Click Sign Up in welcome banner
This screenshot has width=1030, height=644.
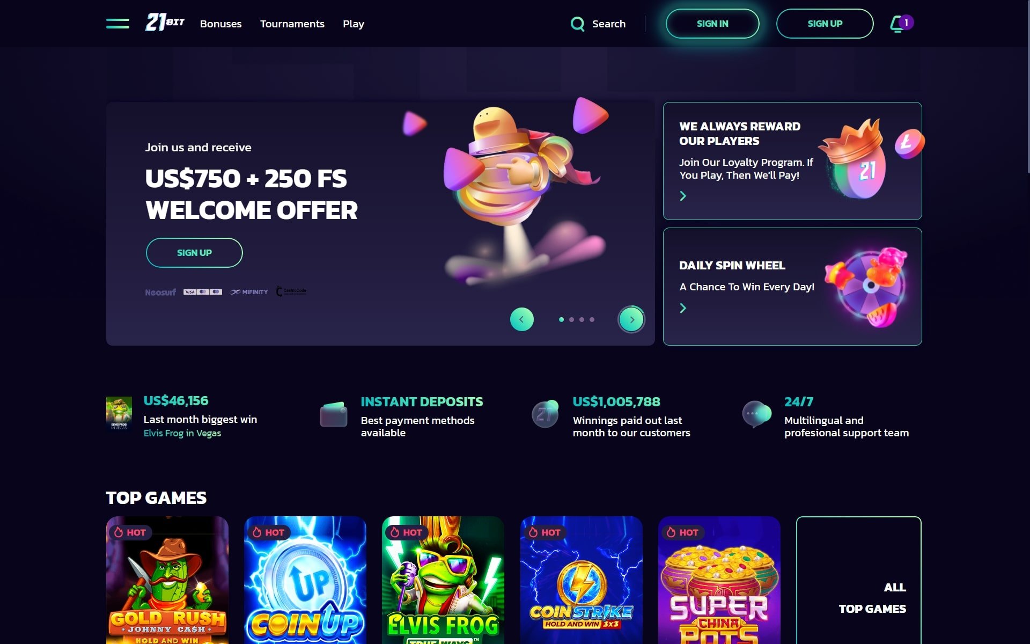(194, 253)
